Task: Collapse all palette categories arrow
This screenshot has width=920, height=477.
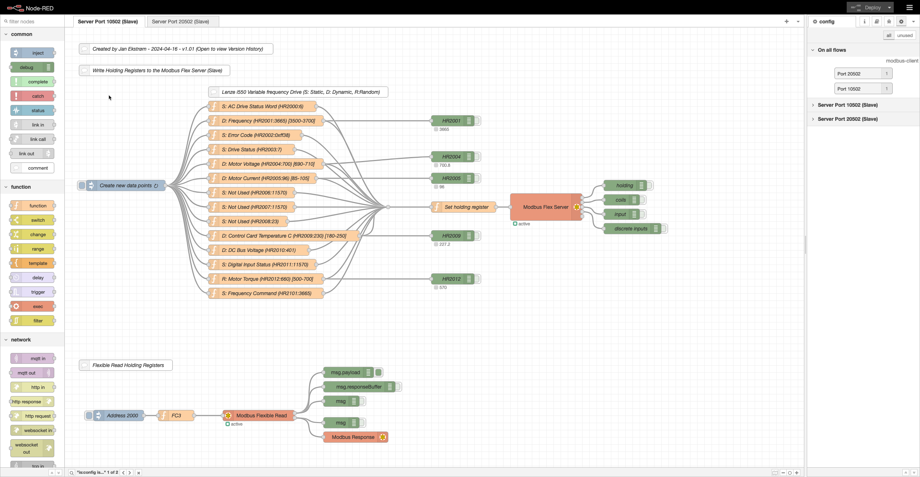Action: tap(52, 473)
